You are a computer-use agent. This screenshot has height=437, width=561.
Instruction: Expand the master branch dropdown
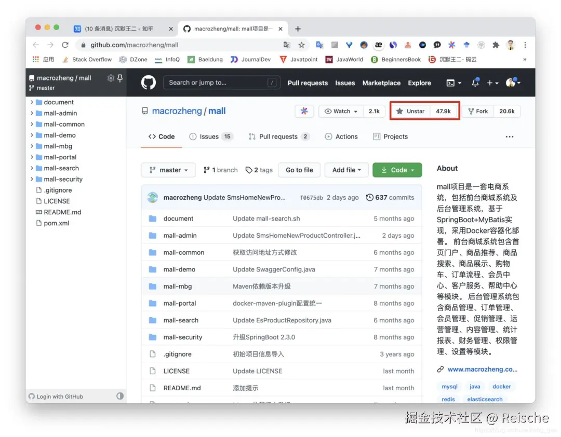[168, 170]
